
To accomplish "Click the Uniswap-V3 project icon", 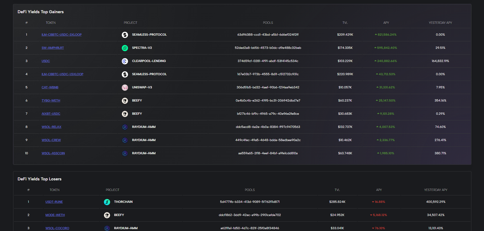I will coord(125,88).
